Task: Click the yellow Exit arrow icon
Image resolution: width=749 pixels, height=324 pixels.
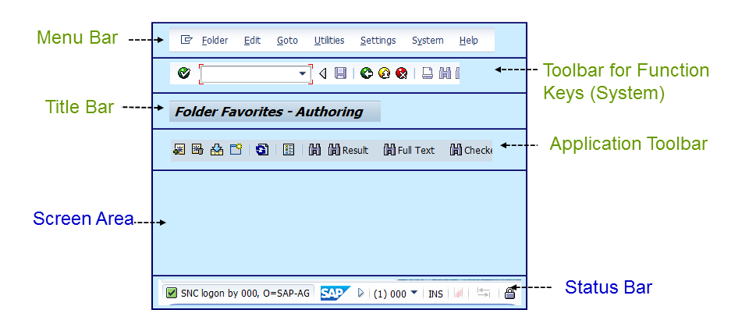Action: pos(384,73)
